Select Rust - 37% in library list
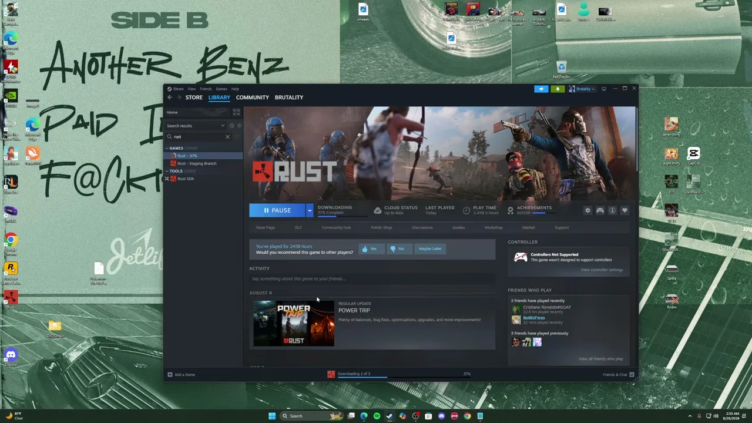752x423 pixels. [203, 156]
